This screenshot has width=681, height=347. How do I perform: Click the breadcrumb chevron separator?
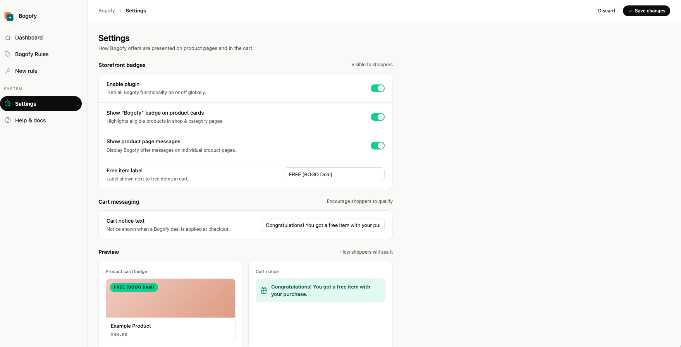[x=120, y=11]
